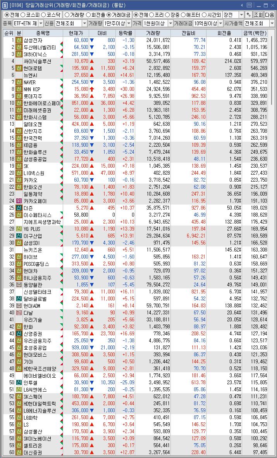
Task: Select the 전체 market radio next to 코스피
Action: 12,15
